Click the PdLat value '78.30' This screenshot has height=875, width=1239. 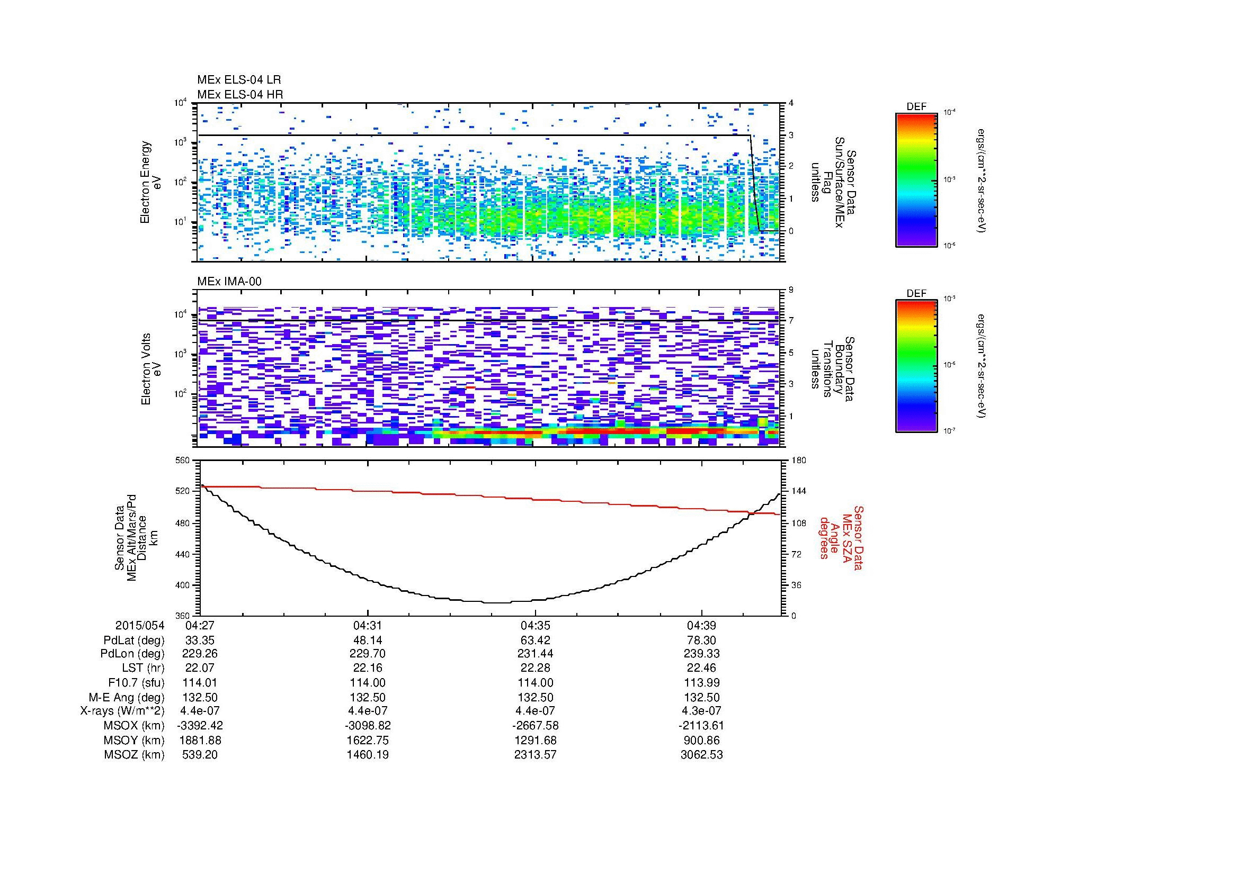click(x=701, y=641)
